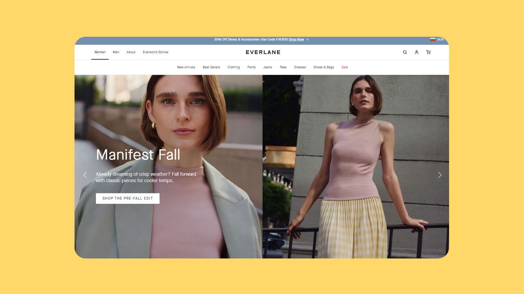This screenshot has height=294, width=524.
Task: Go to previous hero slide
Action: tap(85, 175)
